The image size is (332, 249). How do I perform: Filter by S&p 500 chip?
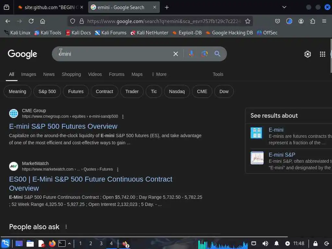[x=47, y=91]
